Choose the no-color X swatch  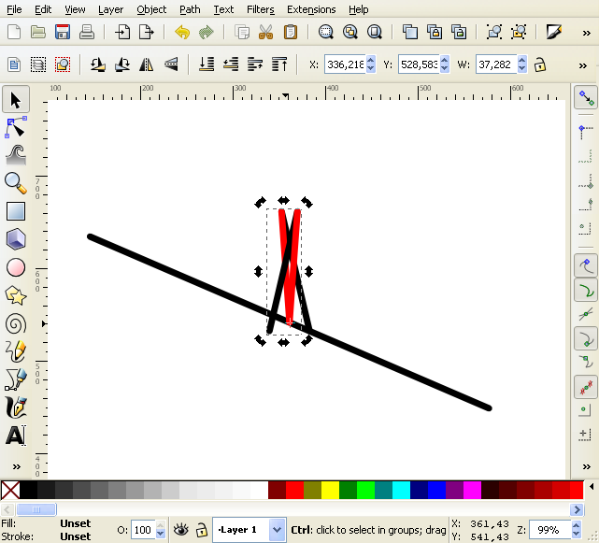[x=10, y=491]
